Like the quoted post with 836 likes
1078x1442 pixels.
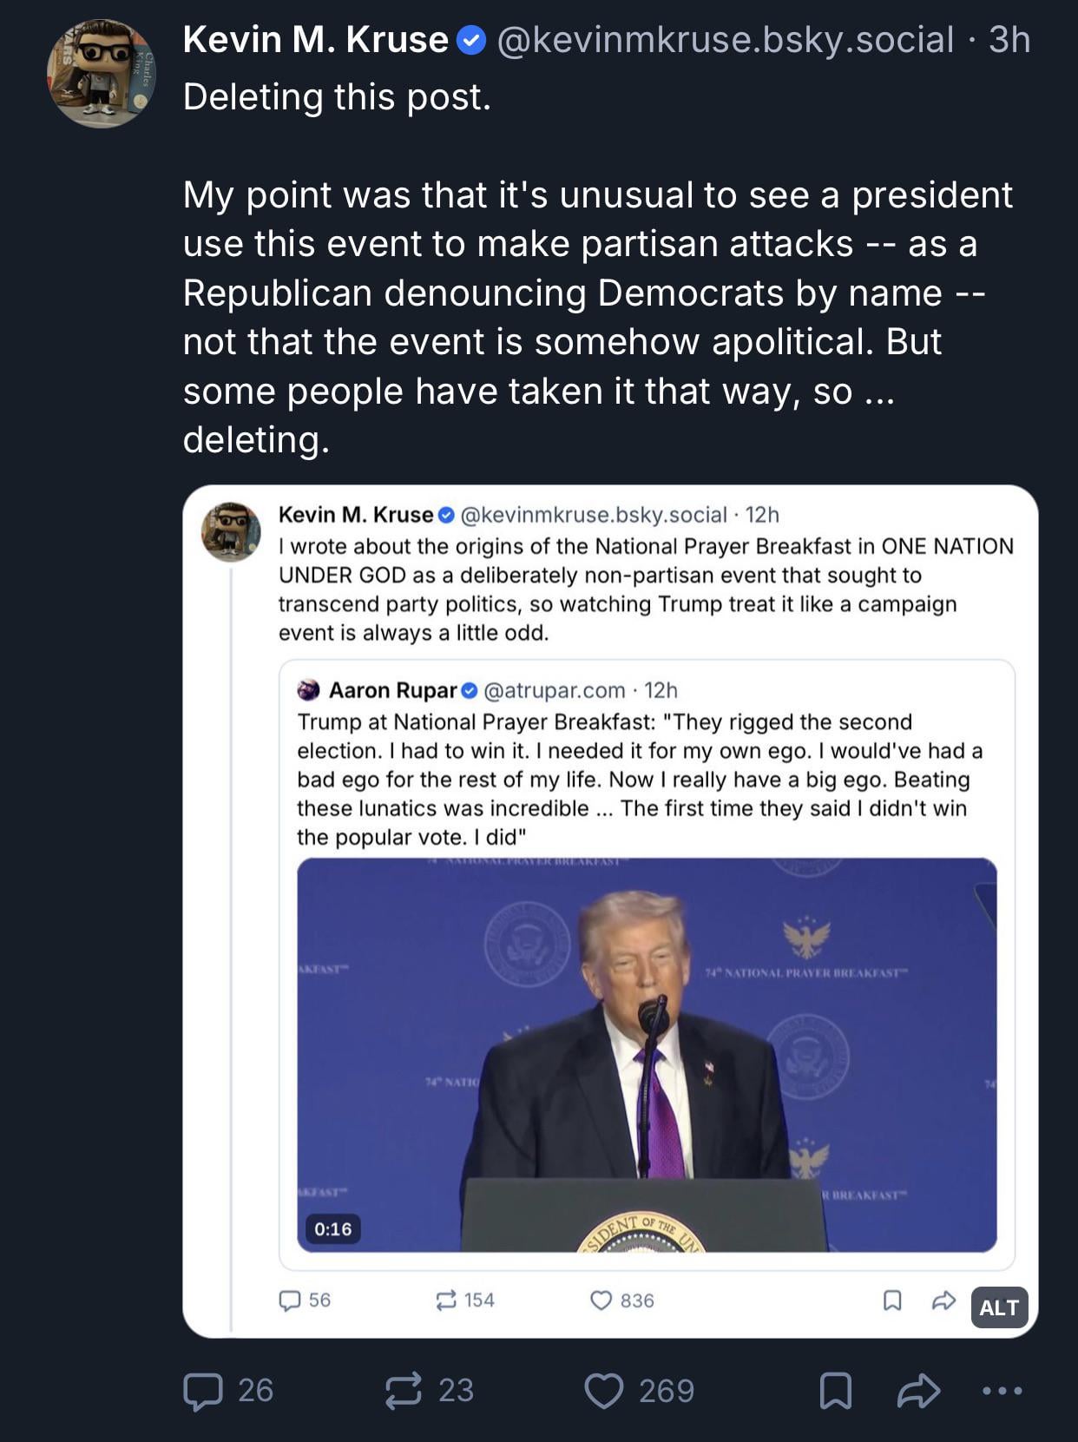point(601,1300)
